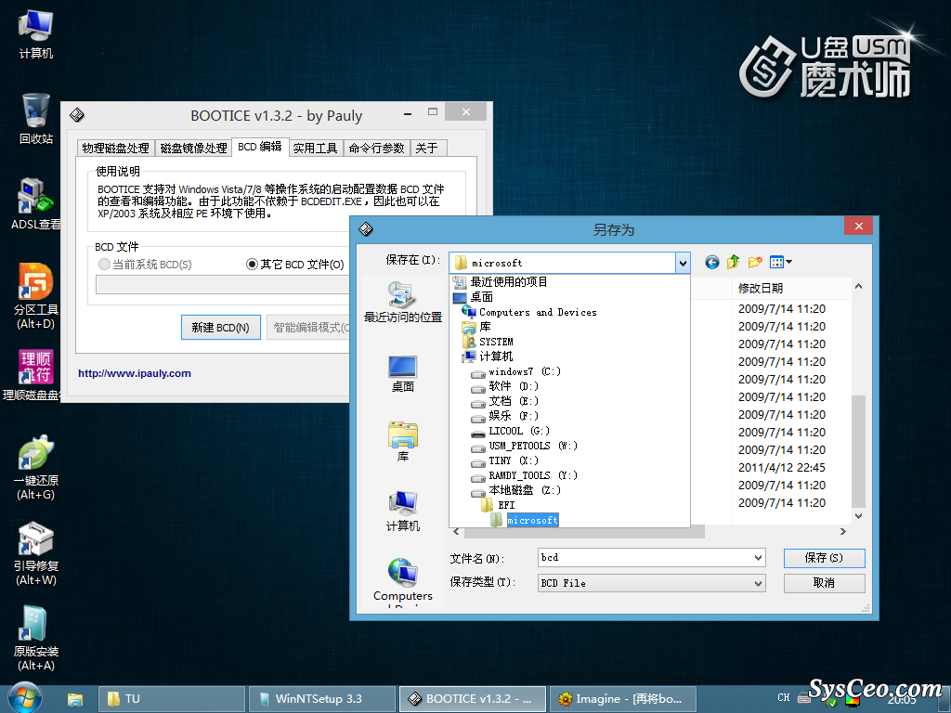Image resolution: width=951 pixels, height=713 pixels.
Task: Open the view menu icon in save dialog
Action: [780, 262]
